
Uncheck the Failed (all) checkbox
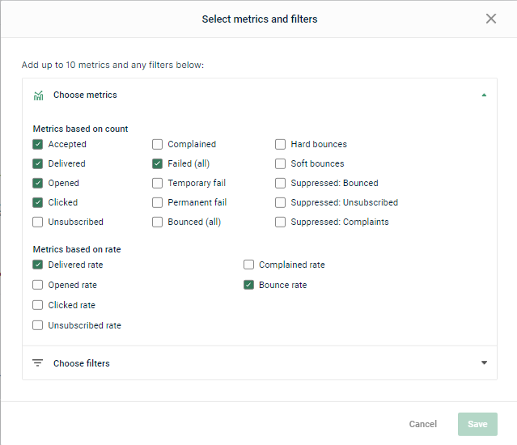158,164
